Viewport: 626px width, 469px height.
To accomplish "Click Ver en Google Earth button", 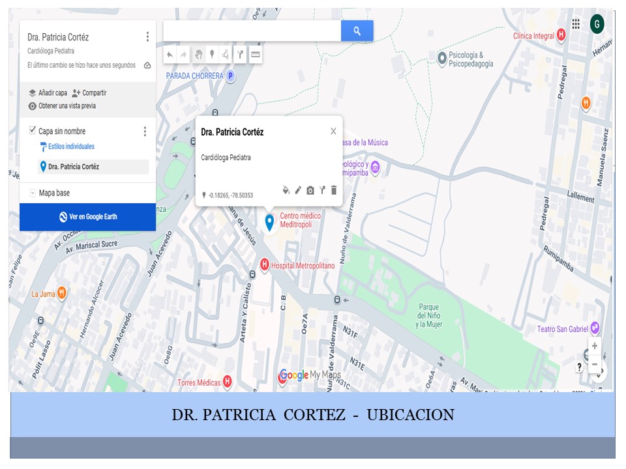I will 88,217.
